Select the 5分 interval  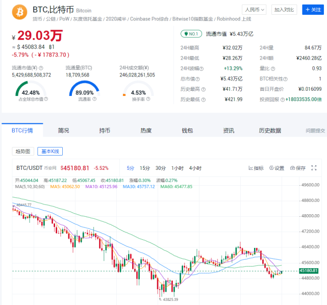coord(131,168)
